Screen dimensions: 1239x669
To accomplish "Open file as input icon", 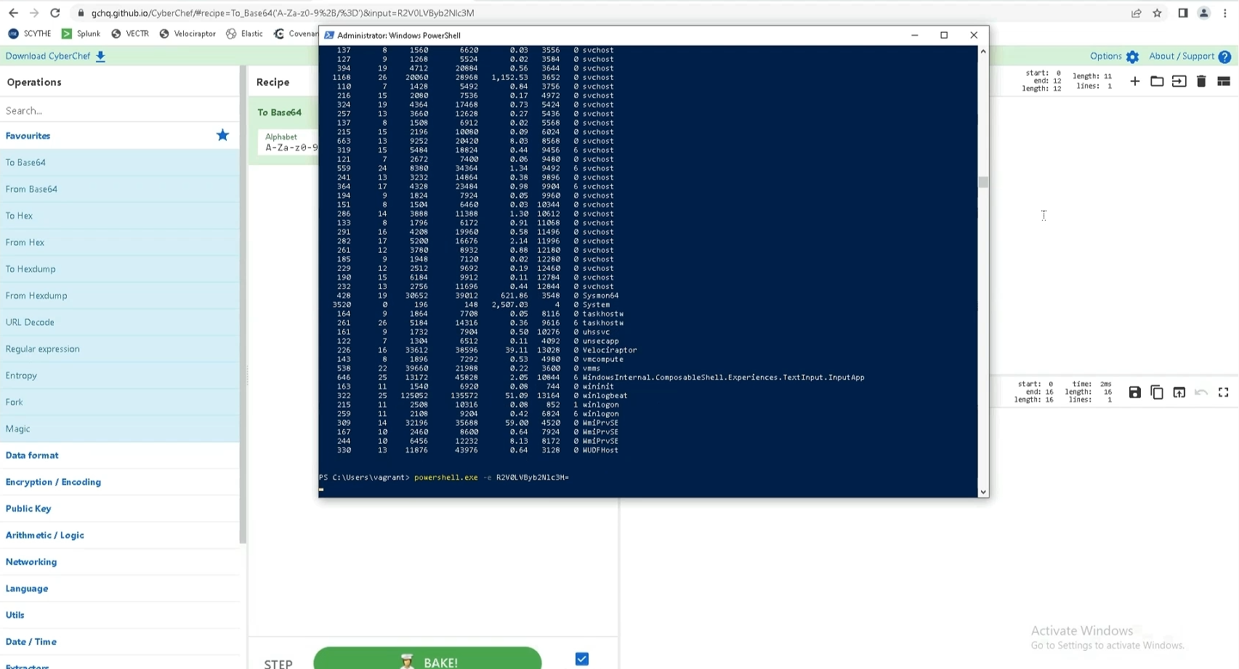I will tap(1179, 81).
